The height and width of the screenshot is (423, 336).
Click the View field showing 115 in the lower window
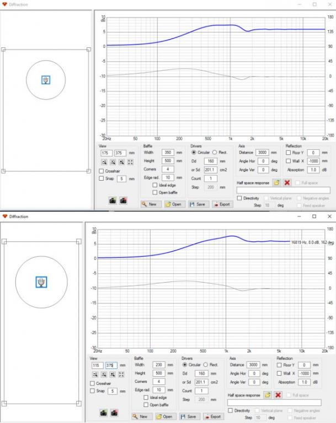98,365
